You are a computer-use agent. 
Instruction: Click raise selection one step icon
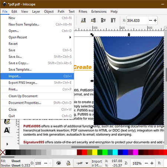pyautogui.click(x=103, y=20)
